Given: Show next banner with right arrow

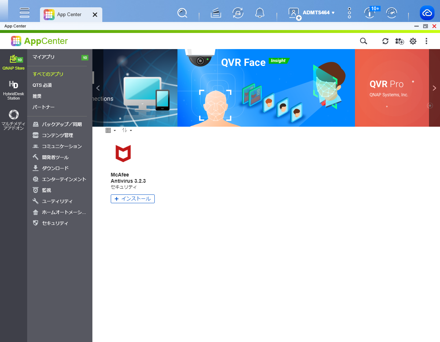Looking at the screenshot, I should 434,88.
